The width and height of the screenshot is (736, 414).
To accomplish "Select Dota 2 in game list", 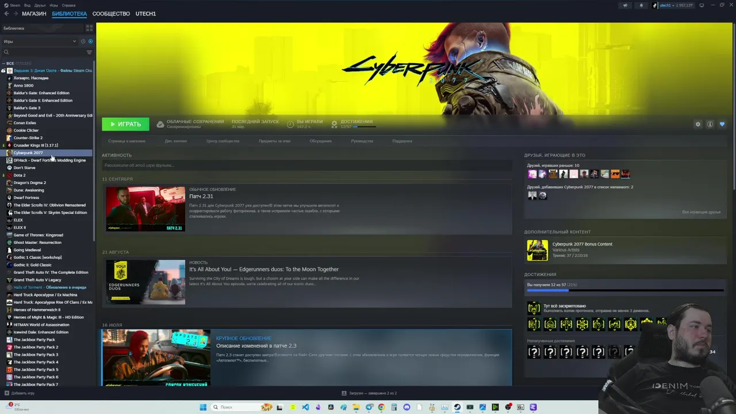I will [19, 175].
